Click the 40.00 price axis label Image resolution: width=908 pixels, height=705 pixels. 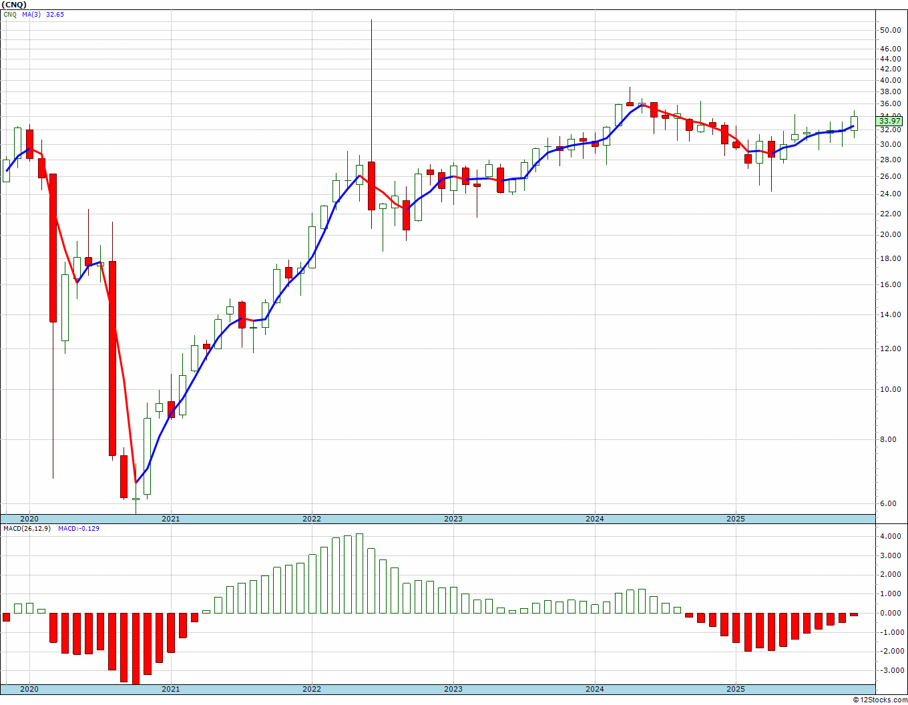[890, 80]
